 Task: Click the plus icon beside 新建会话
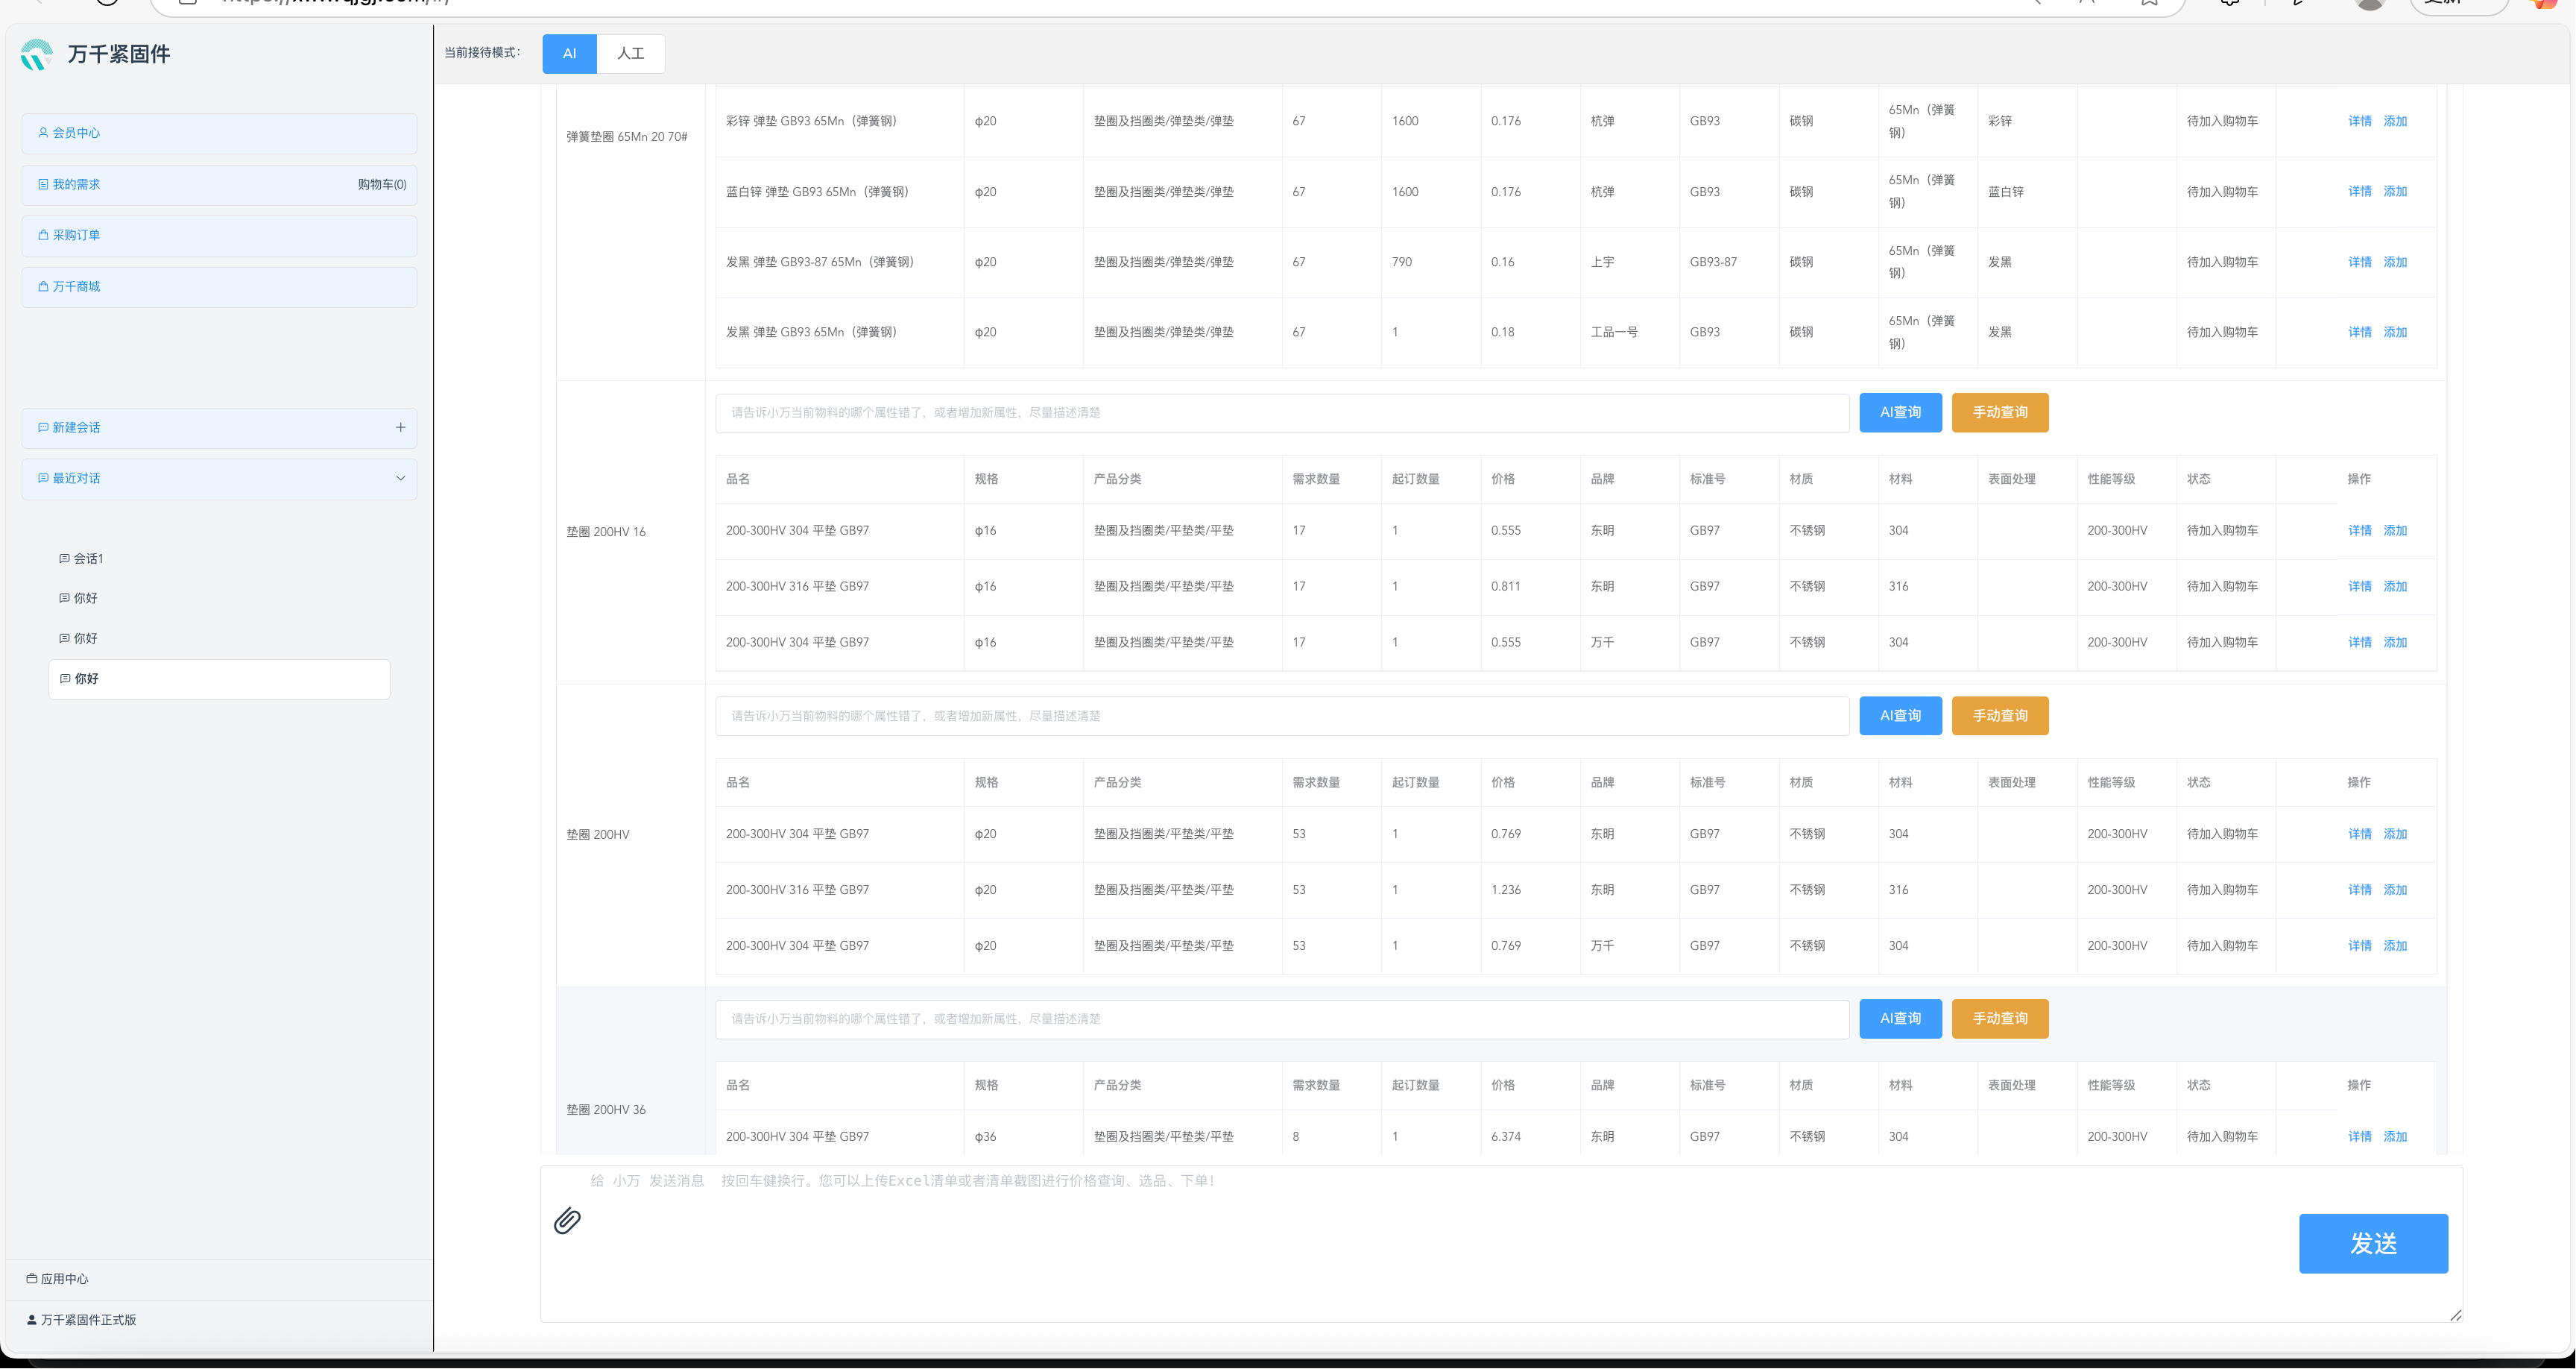(400, 427)
